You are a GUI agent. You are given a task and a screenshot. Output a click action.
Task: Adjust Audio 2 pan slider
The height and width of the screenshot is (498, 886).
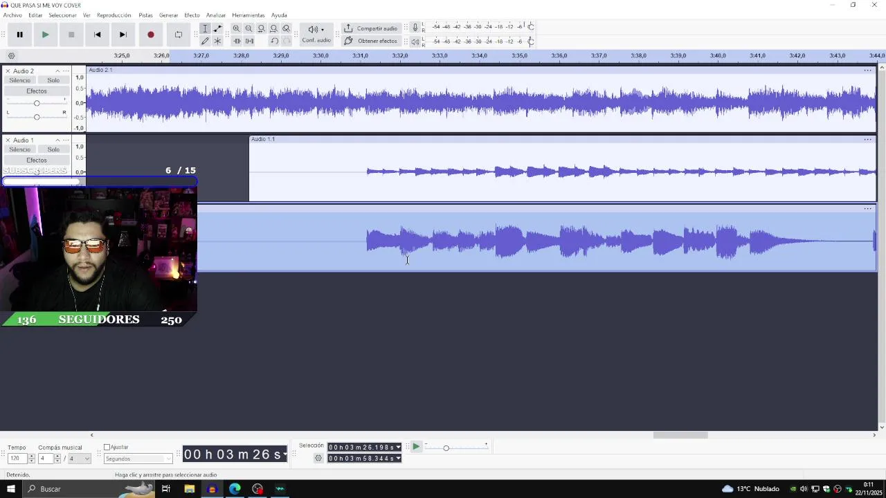37,116
